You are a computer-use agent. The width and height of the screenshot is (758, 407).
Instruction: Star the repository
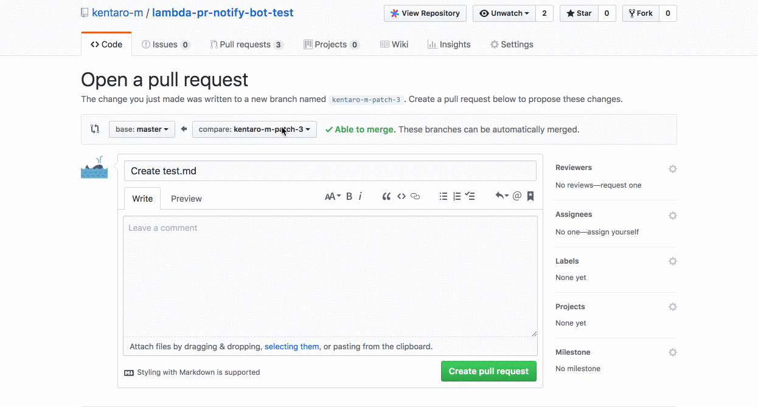pos(579,13)
